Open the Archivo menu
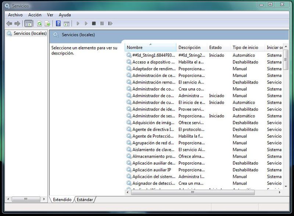This screenshot has height=216, width=294. (15, 15)
